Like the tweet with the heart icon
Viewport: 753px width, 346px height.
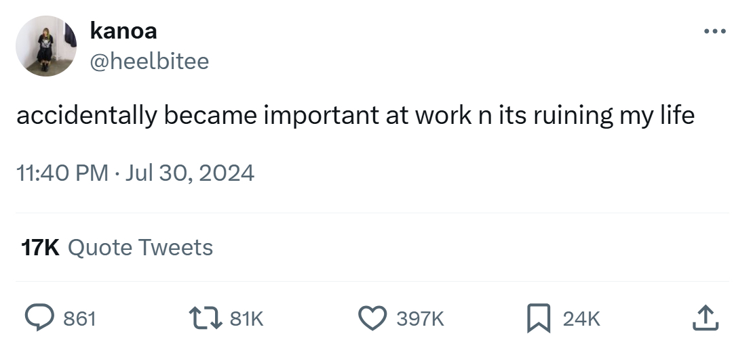pyautogui.click(x=371, y=318)
